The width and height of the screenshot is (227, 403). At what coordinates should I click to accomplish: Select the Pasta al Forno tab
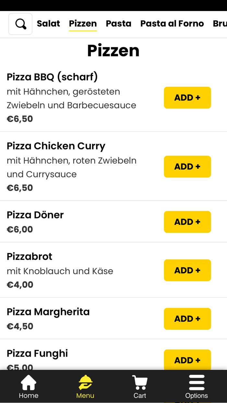pos(172,23)
